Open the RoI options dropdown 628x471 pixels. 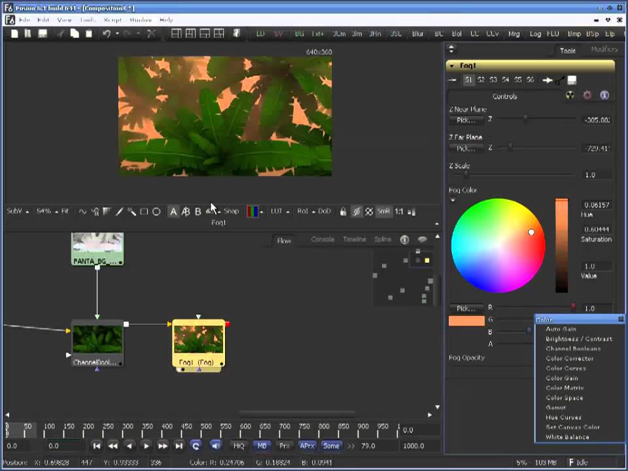tap(306, 211)
